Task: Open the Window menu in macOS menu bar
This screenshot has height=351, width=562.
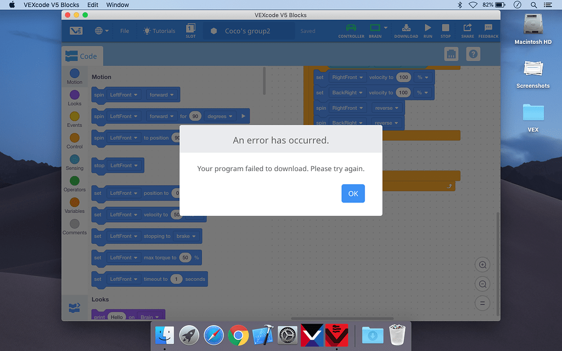Action: tap(117, 5)
